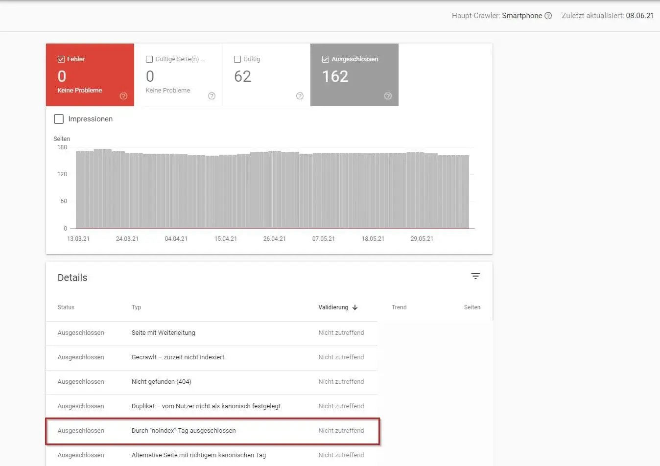Sort by the Validierung column header

[x=333, y=307]
